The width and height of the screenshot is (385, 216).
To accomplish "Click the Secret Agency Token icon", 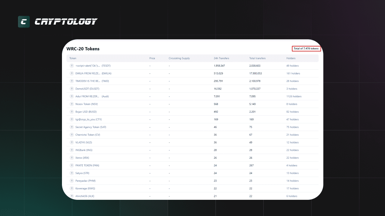I will (72, 127).
